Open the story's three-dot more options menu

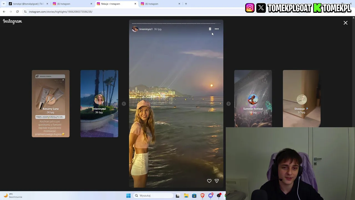(217, 29)
